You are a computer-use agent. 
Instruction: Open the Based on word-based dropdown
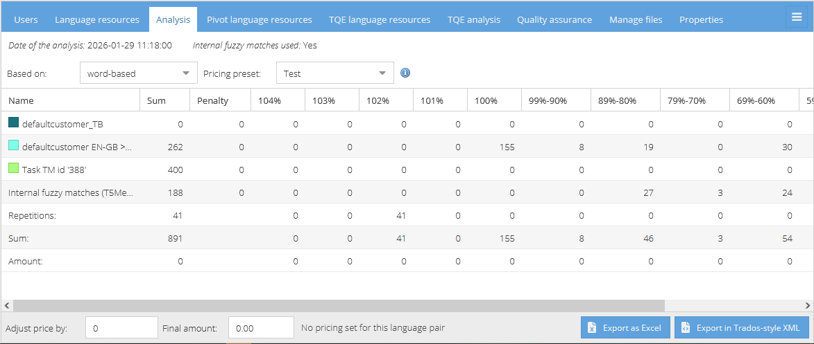click(139, 73)
